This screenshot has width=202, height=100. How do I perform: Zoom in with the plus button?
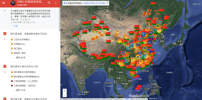coord(65,91)
